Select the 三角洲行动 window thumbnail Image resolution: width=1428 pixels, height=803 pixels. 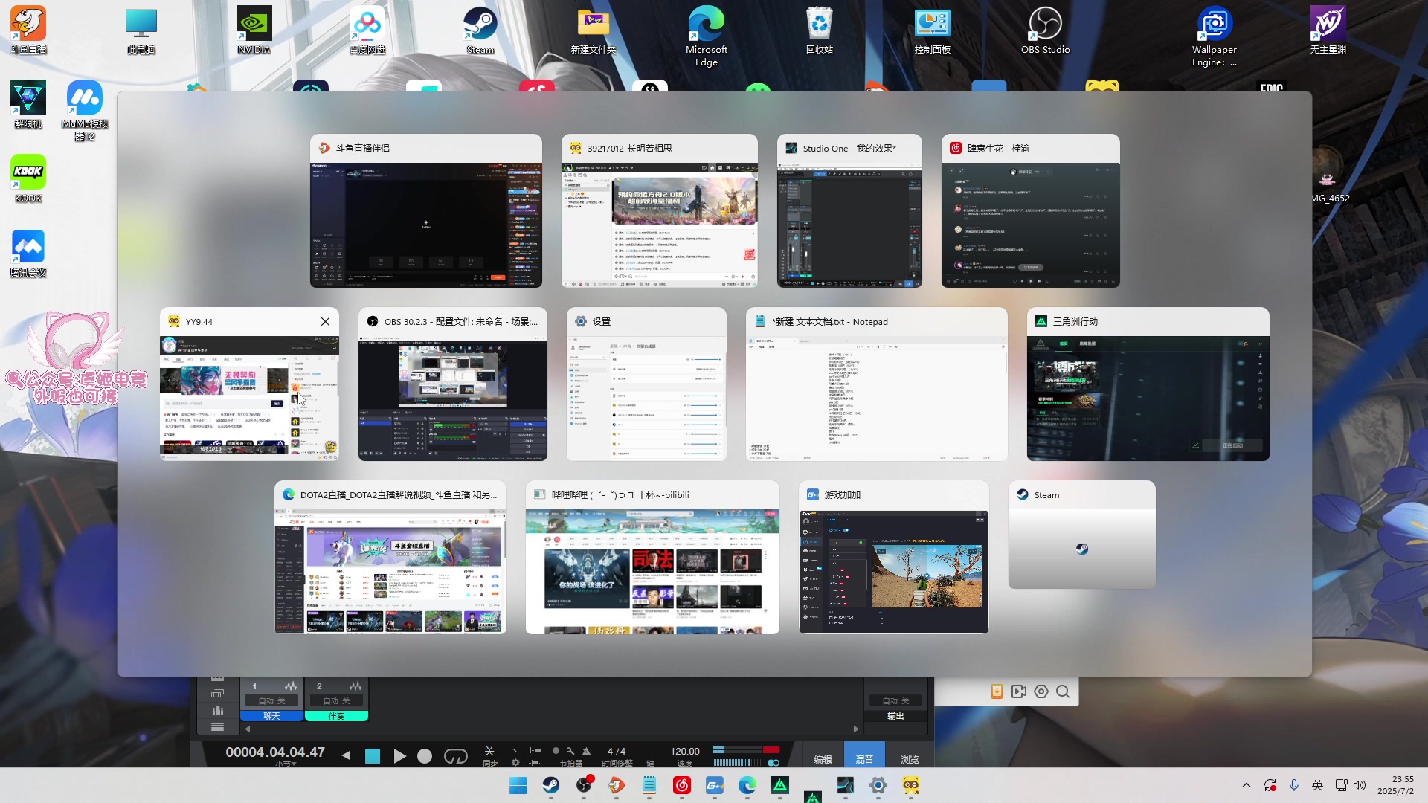tap(1148, 384)
